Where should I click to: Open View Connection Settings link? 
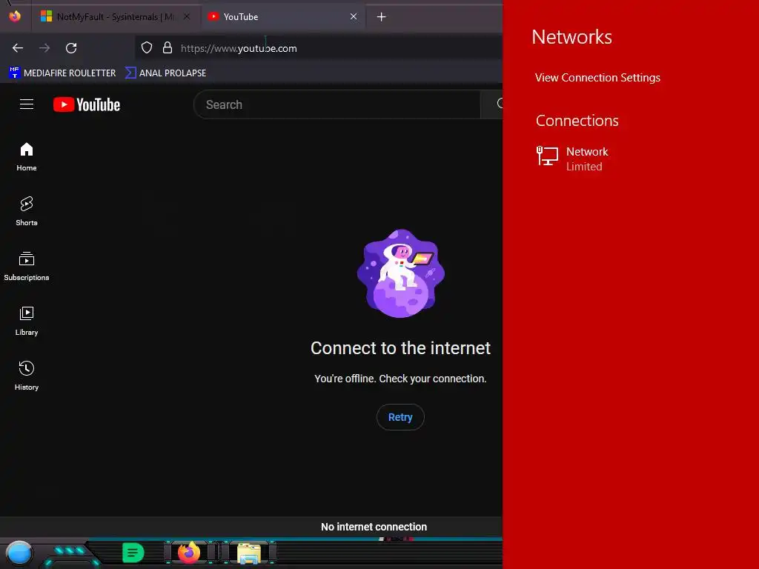[597, 77]
